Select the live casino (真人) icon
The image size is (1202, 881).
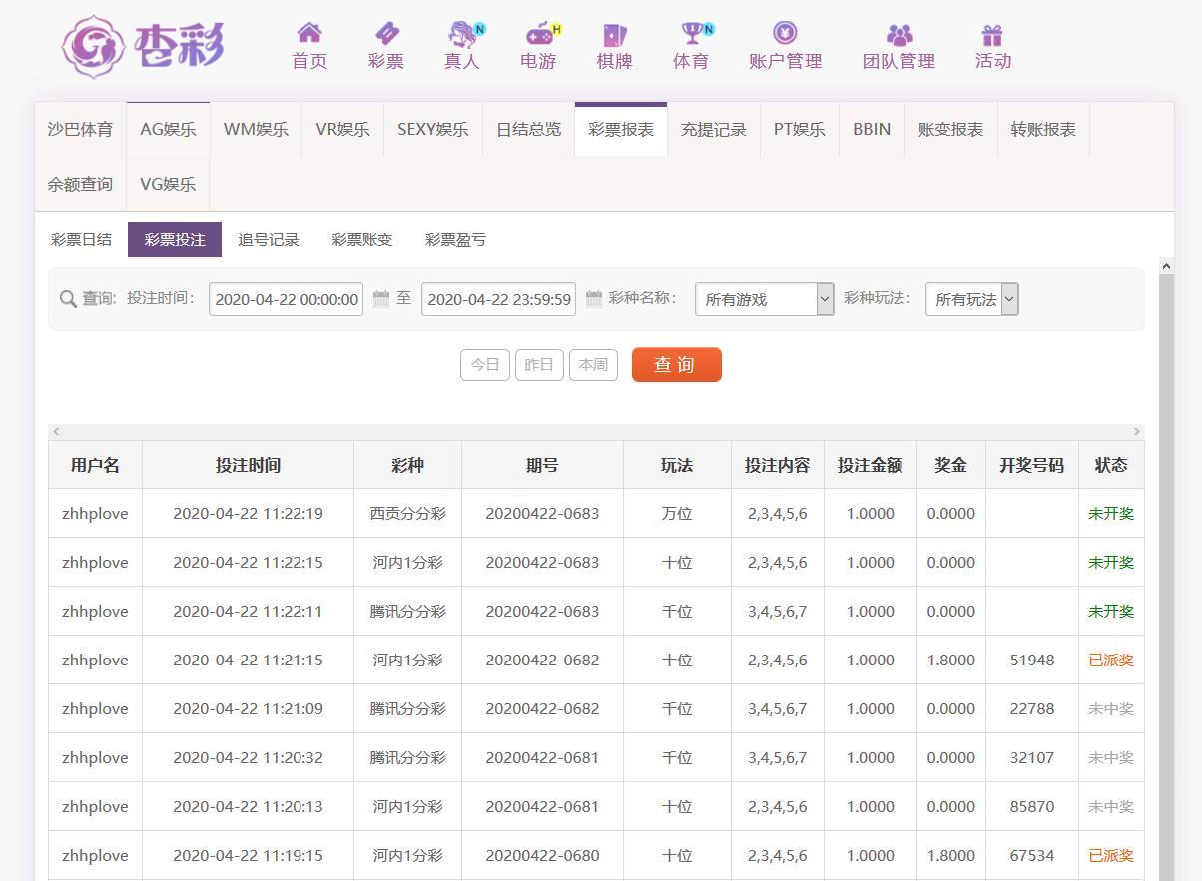[x=462, y=35]
